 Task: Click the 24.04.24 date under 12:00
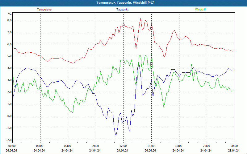pyautogui.click(x=123, y=150)
